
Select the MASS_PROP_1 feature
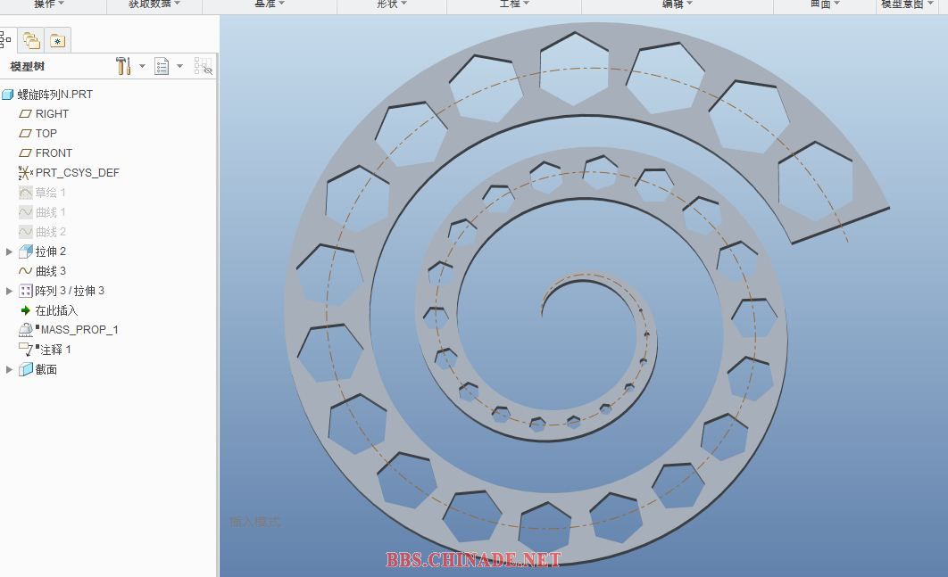[79, 330]
